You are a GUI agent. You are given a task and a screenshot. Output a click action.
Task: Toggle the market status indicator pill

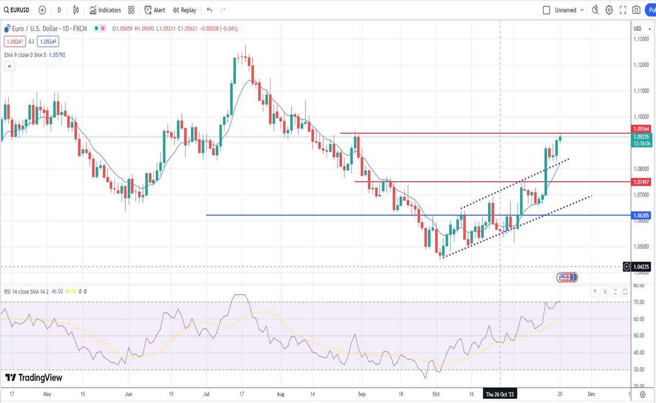(100, 29)
